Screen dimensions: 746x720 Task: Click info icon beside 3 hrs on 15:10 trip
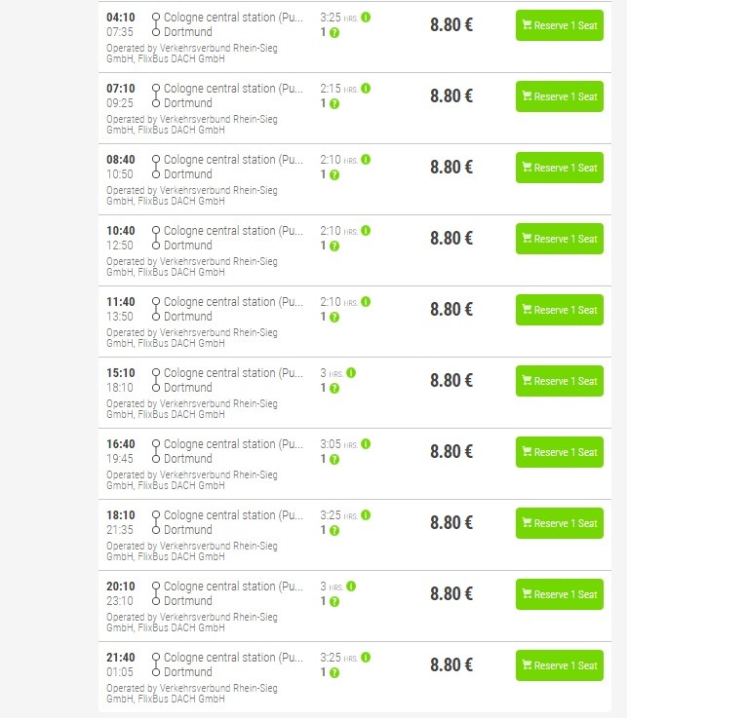351,373
